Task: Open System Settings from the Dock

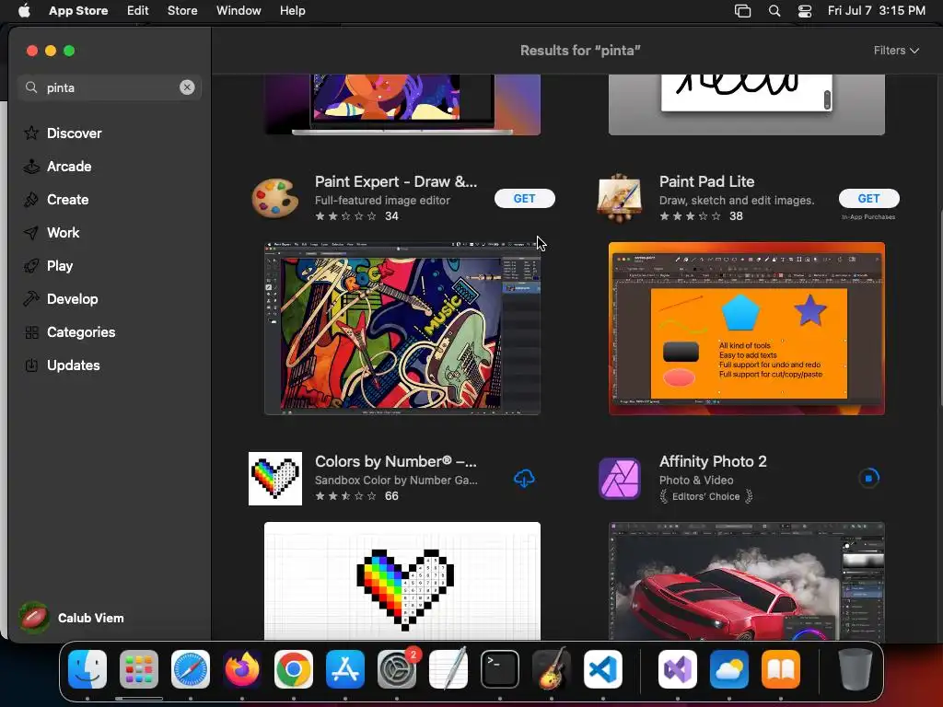Action: (x=397, y=669)
